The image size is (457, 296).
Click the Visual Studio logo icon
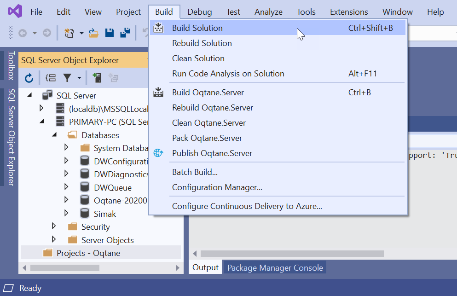[15, 12]
